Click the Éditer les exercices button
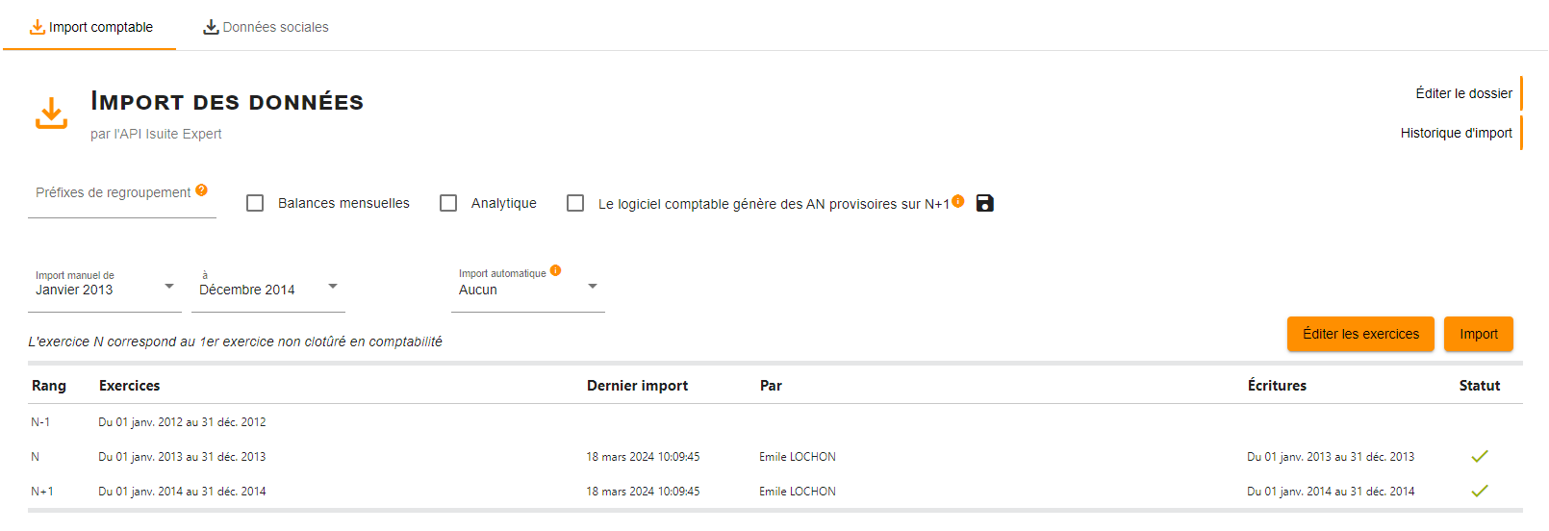The width and height of the screenshot is (1549, 531). (x=1360, y=334)
